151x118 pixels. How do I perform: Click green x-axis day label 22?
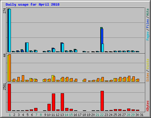(102, 115)
